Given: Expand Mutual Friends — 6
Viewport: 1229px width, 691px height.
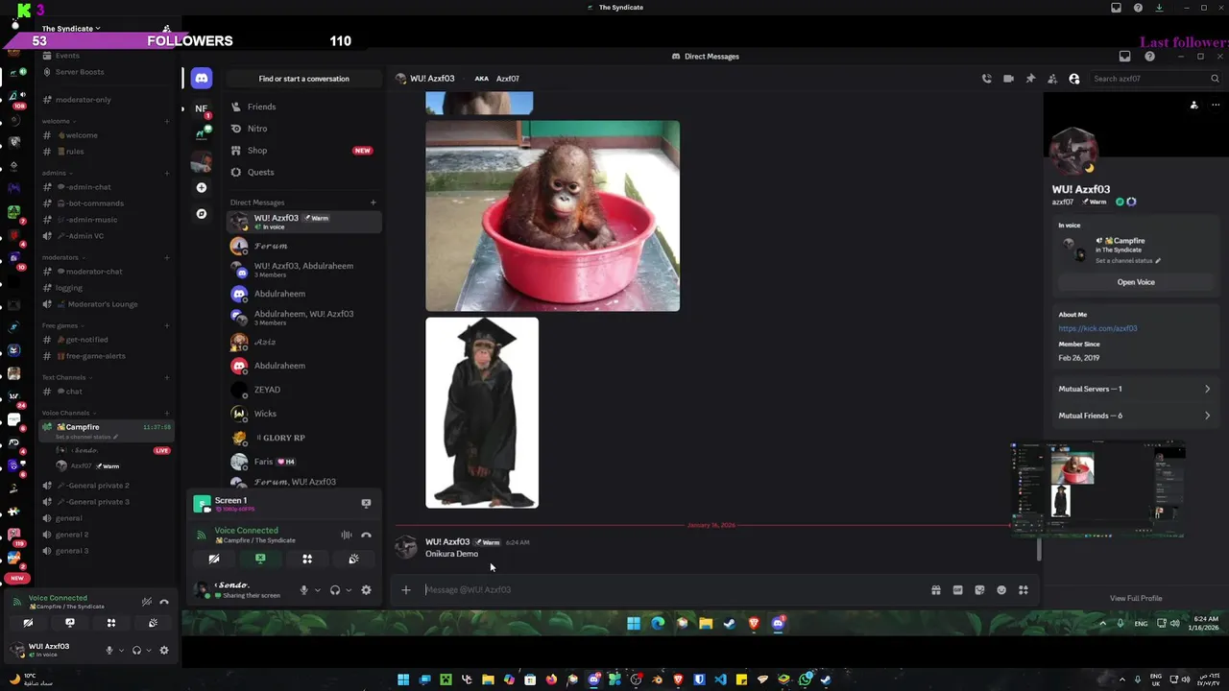Looking at the screenshot, I should pos(1134,416).
